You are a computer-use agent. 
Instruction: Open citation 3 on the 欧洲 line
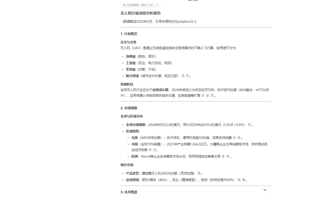[x=223, y=156]
